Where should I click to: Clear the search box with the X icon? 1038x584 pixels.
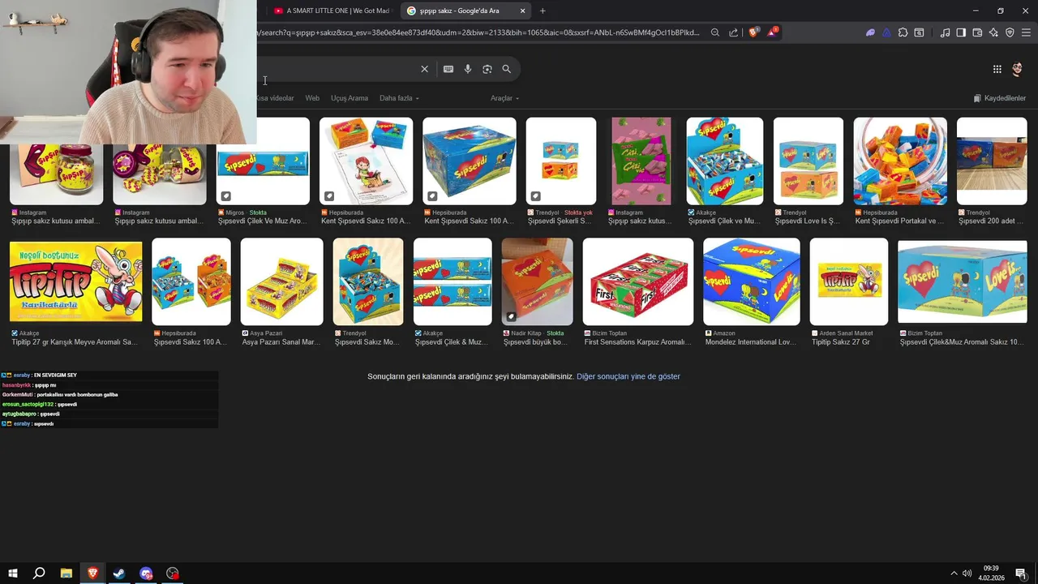pyautogui.click(x=424, y=69)
